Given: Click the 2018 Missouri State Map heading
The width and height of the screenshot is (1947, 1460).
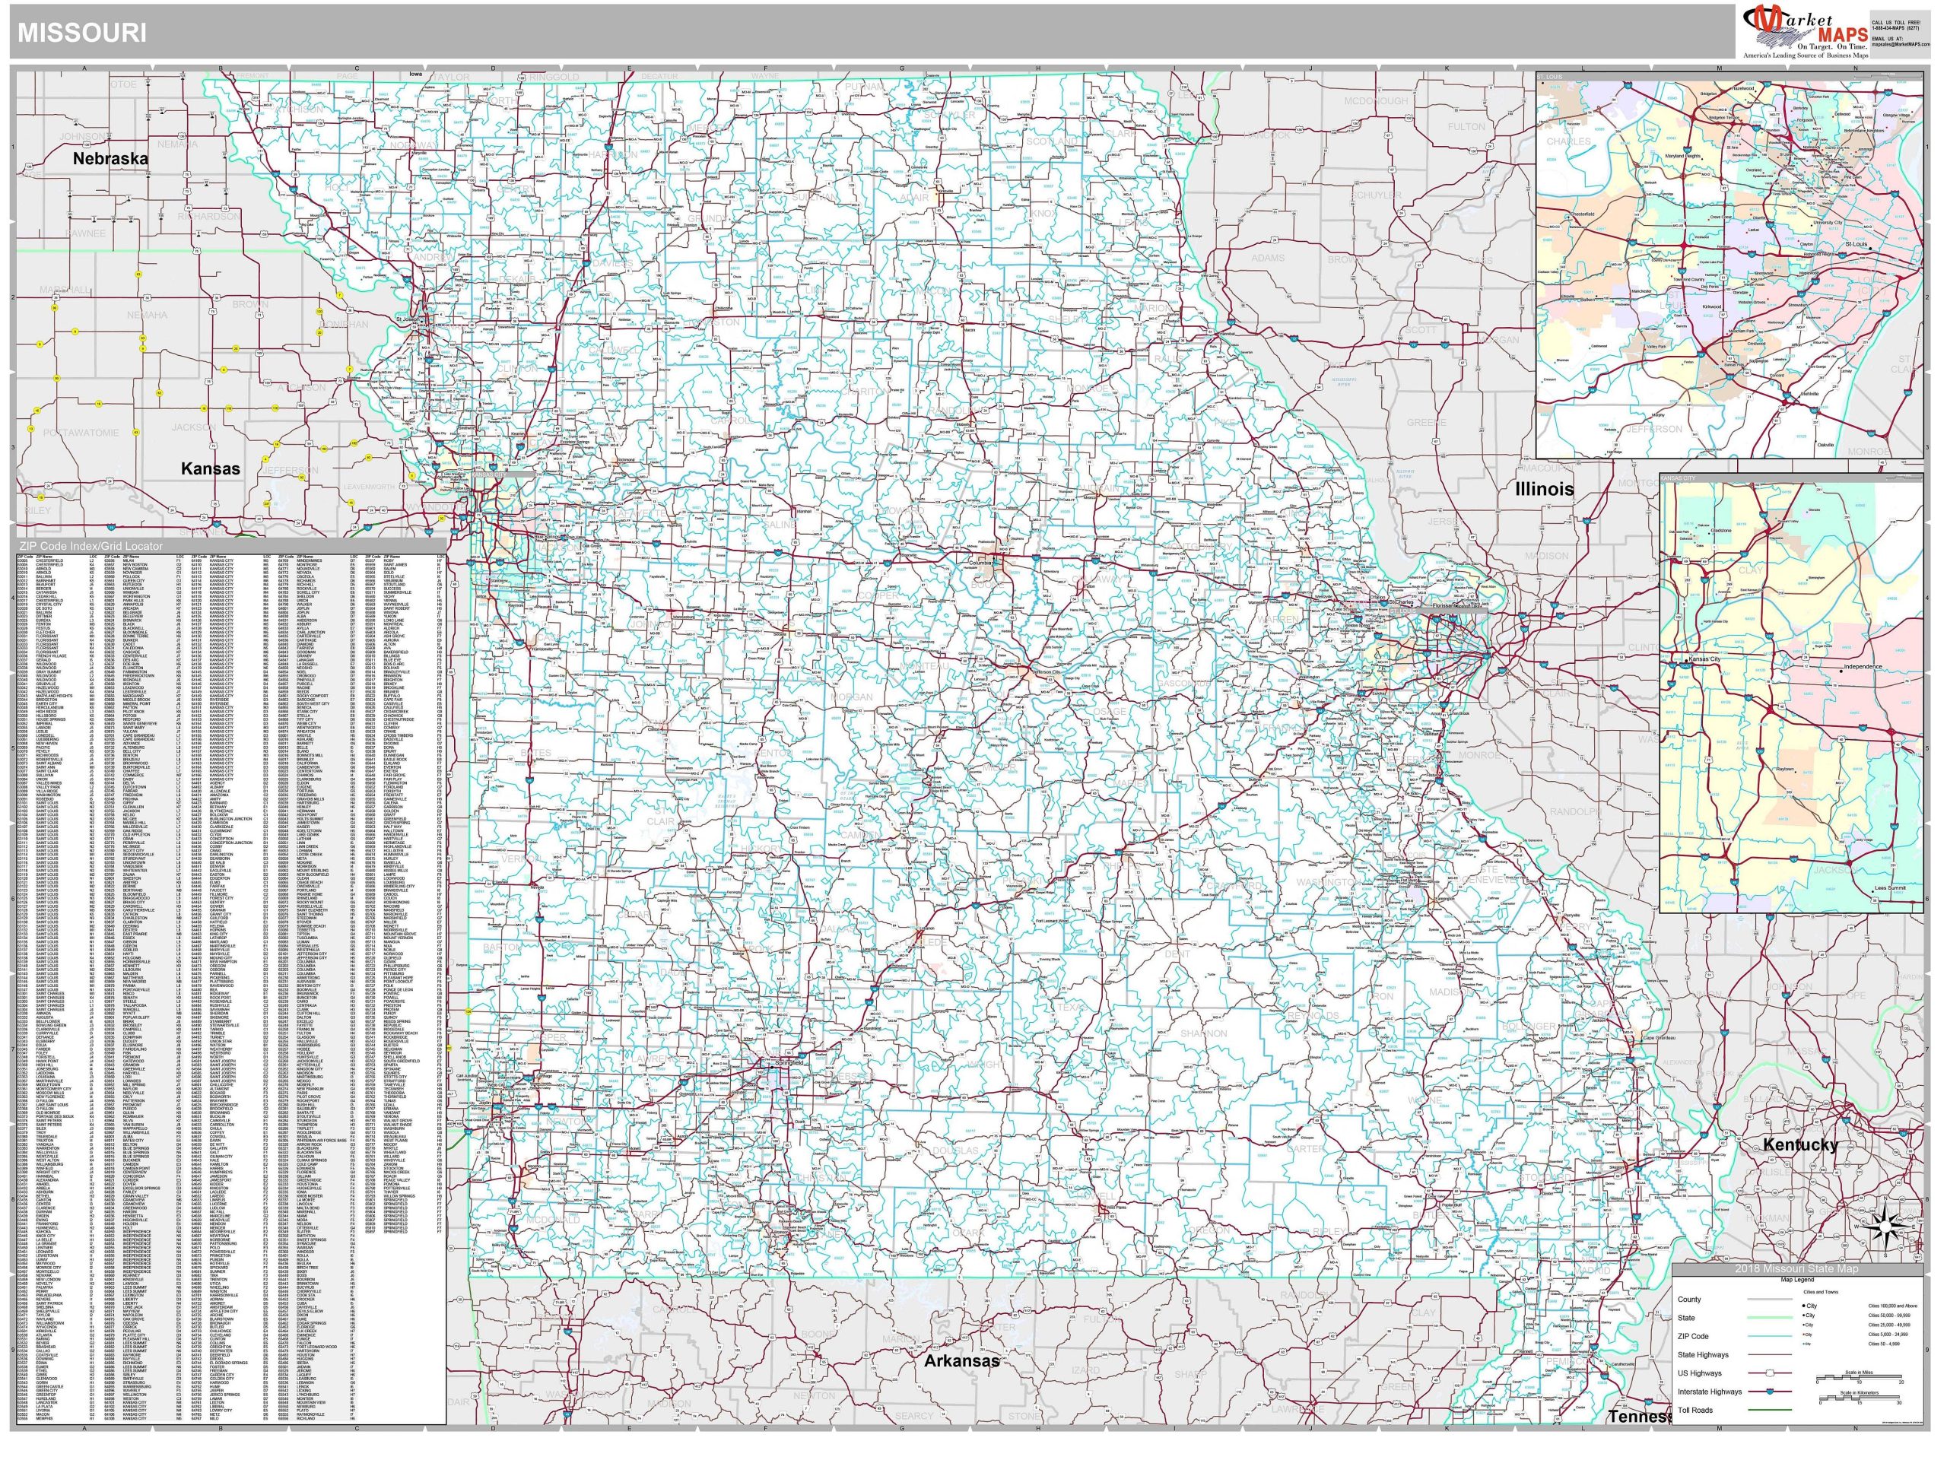Looking at the screenshot, I should click(1797, 1269).
